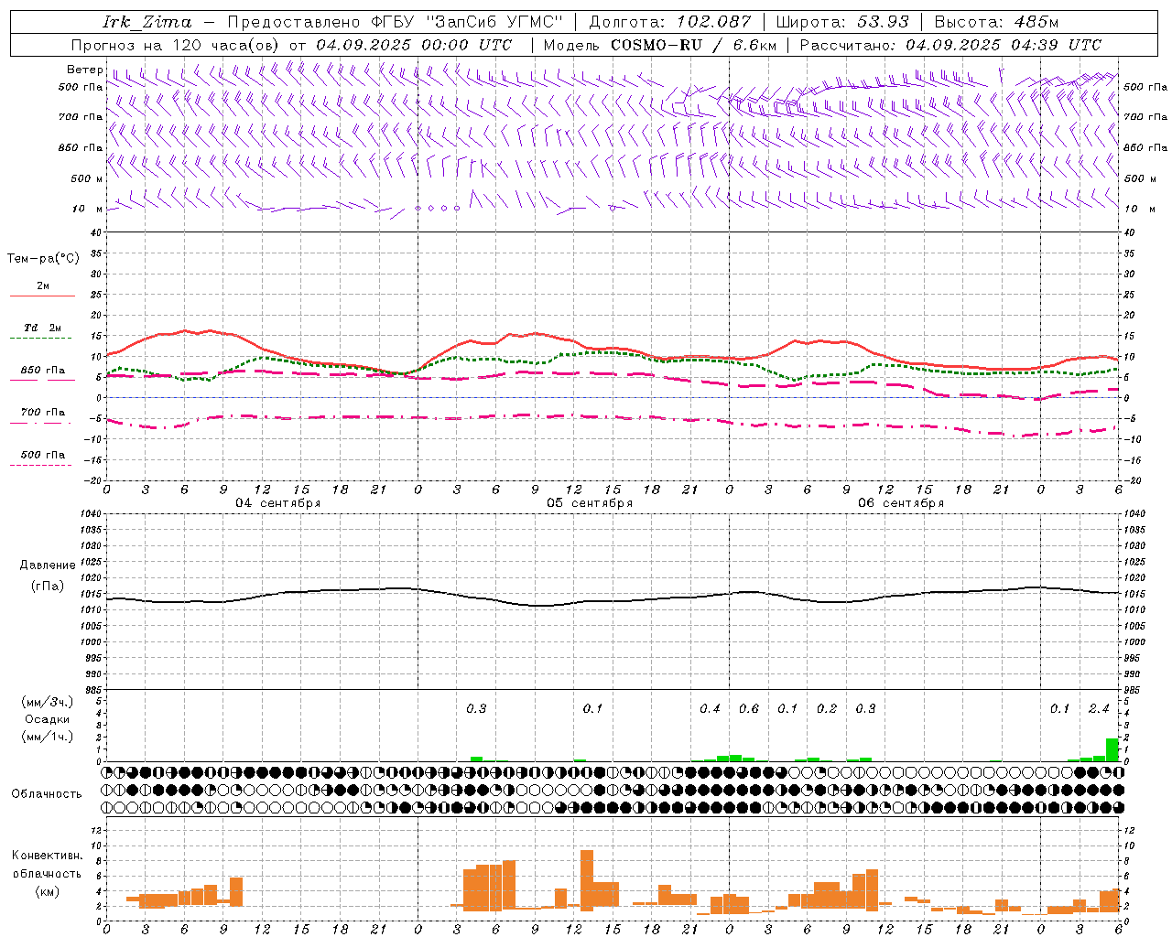Click the Td 2м legend entry
The height and width of the screenshot is (937, 1172).
point(42,328)
